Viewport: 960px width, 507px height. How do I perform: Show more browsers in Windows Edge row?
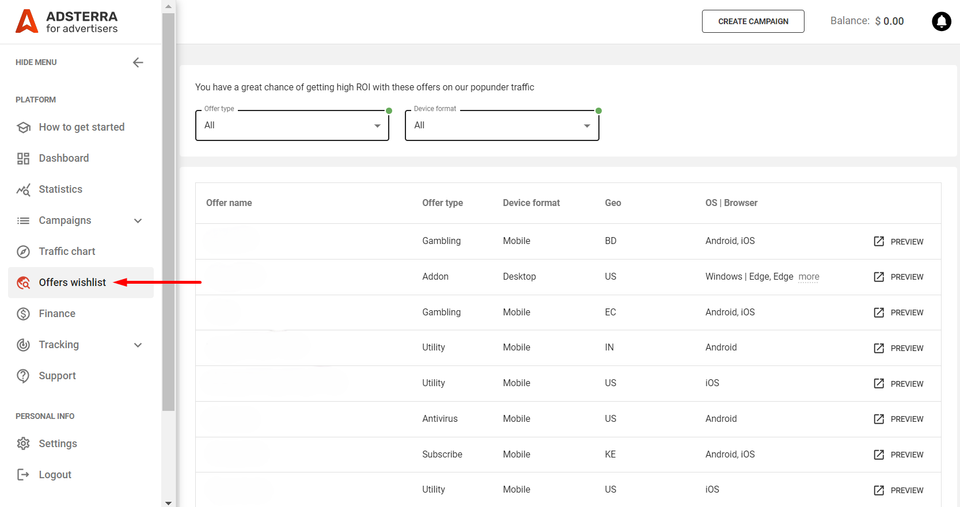pos(809,277)
